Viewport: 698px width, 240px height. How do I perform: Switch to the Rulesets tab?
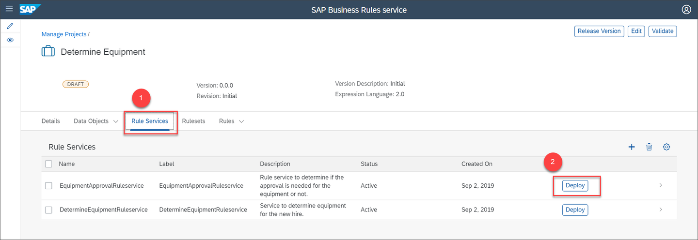193,121
